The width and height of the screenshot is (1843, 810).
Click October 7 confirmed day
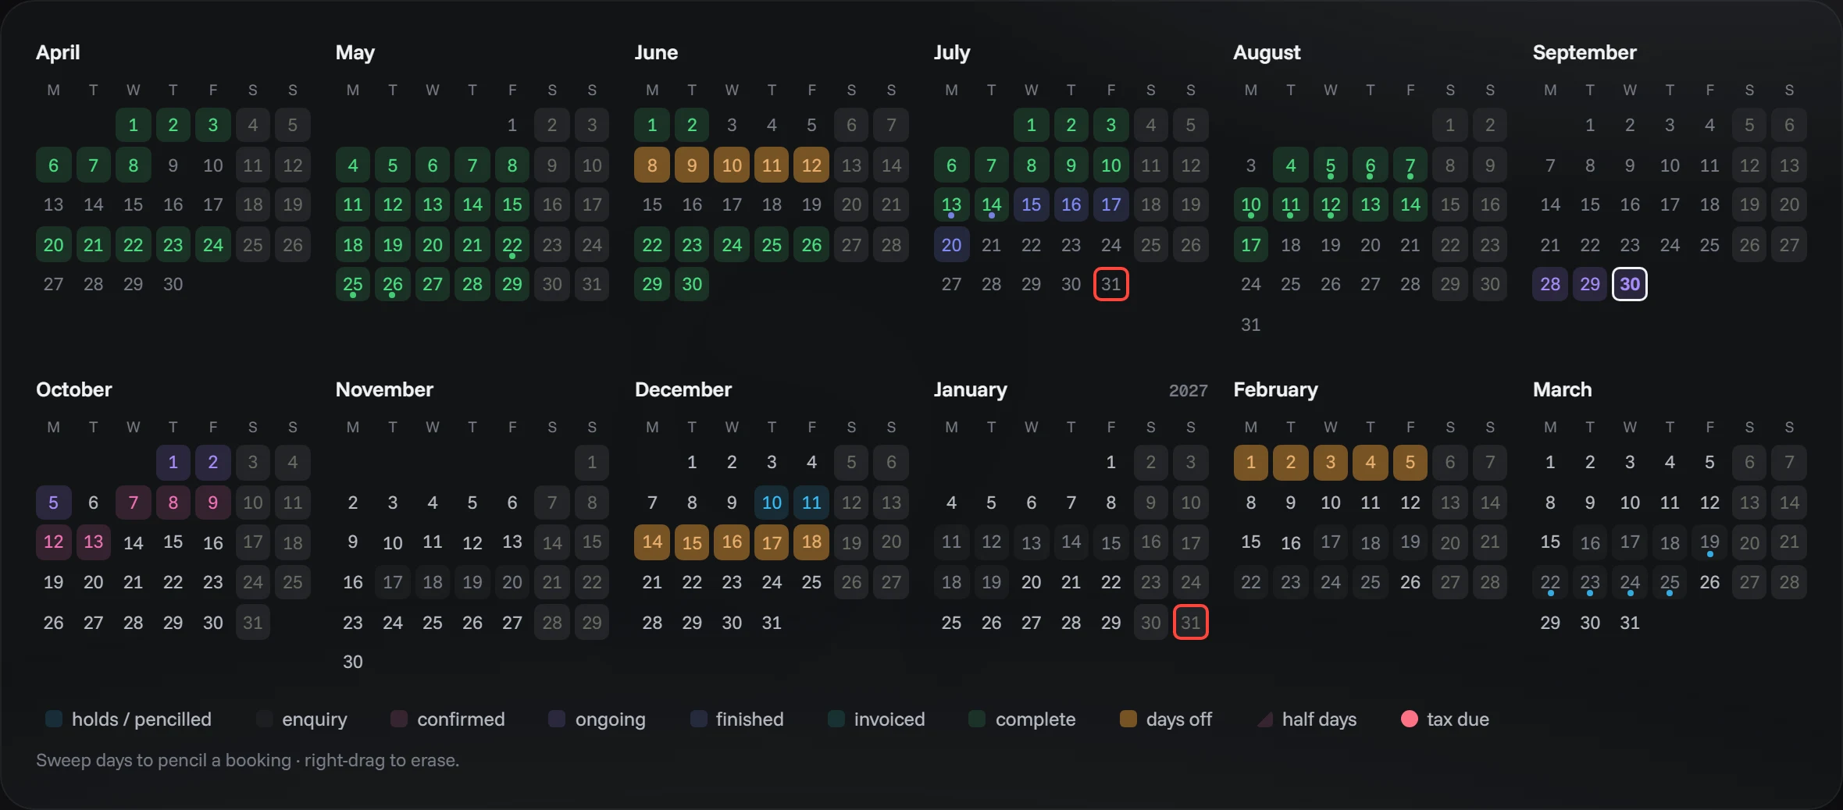point(134,503)
